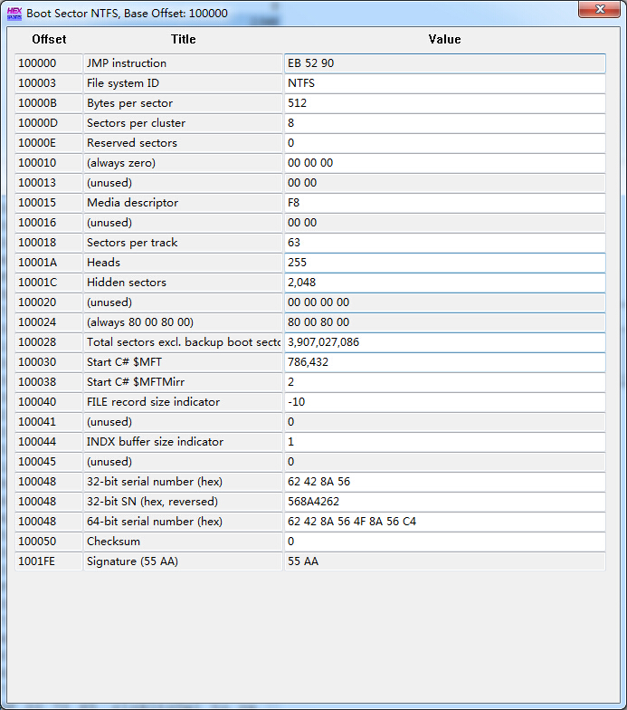Select the Start C# $MFTMirr value field

(444, 382)
